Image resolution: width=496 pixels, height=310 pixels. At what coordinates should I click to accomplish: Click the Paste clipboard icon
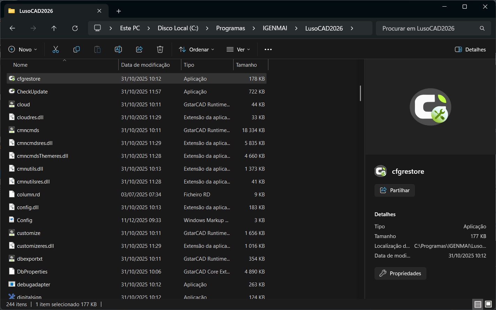pos(97,49)
